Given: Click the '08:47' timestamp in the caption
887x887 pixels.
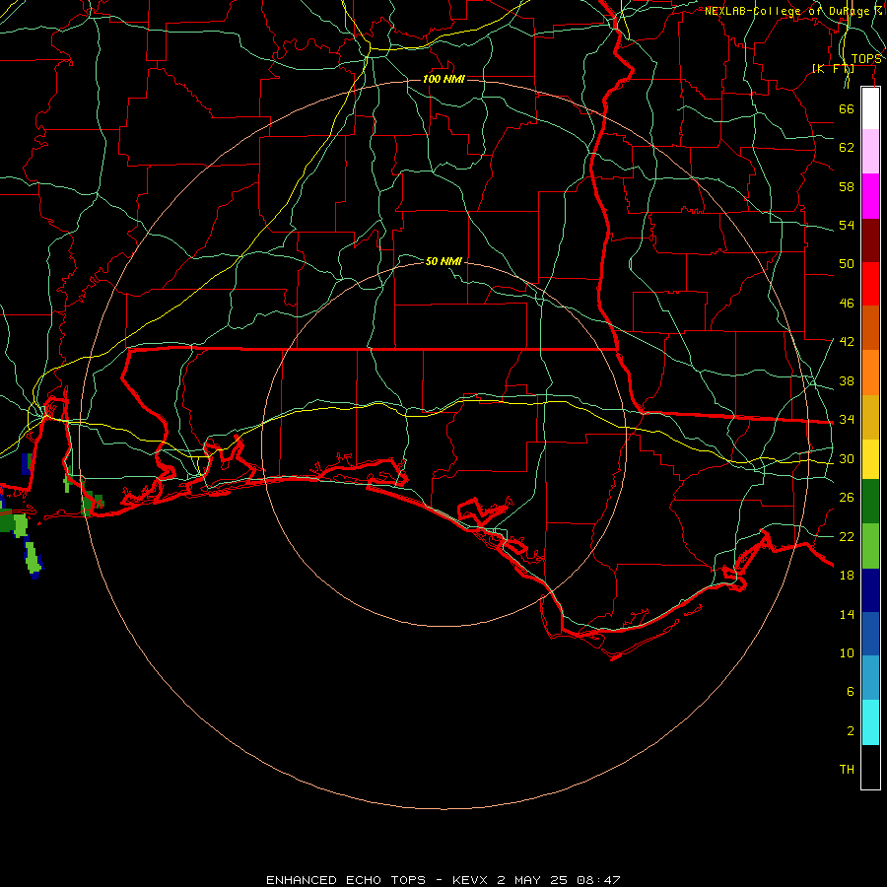Looking at the screenshot, I should click(x=598, y=880).
